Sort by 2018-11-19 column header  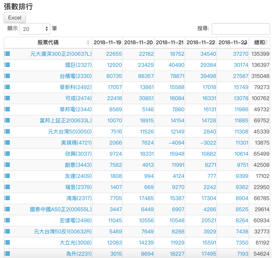[x=107, y=43]
